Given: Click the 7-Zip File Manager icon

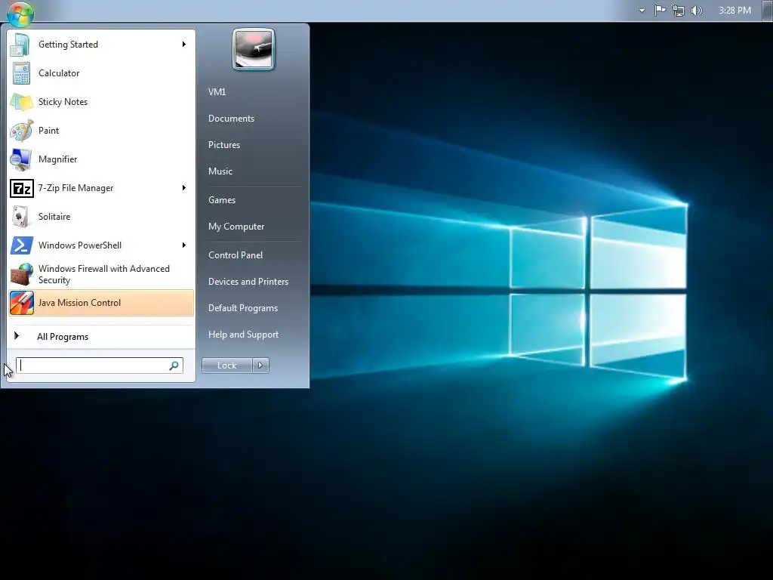Looking at the screenshot, I should coord(22,188).
